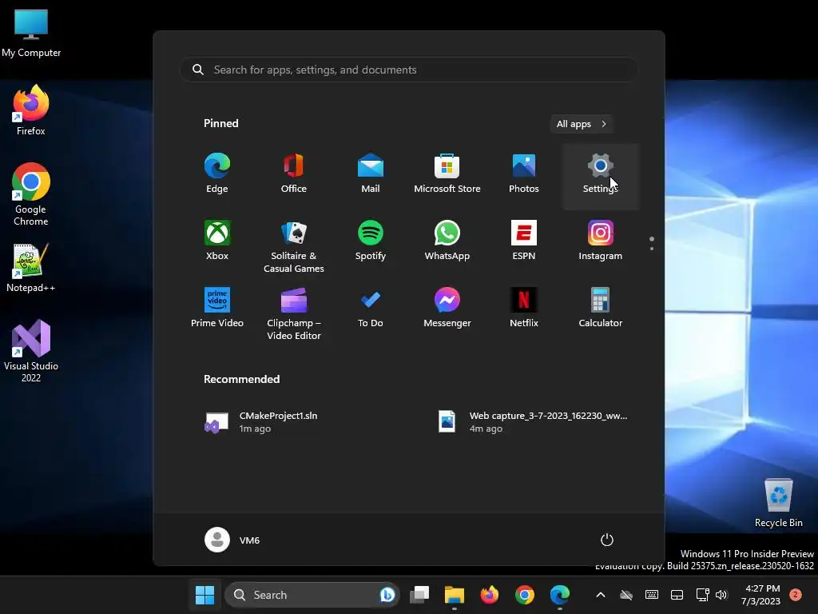Launch Prime Video

pos(217,308)
